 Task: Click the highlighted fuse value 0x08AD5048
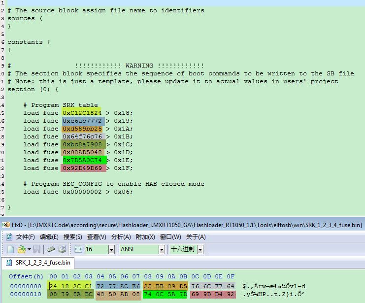pos(82,152)
